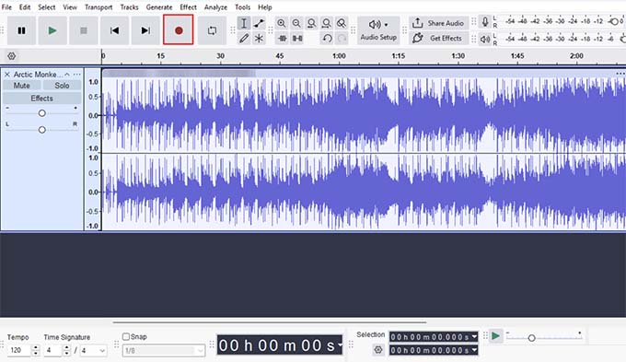Adjust the recording level slider knob
The height and width of the screenshot is (362, 626).
click(615, 21)
